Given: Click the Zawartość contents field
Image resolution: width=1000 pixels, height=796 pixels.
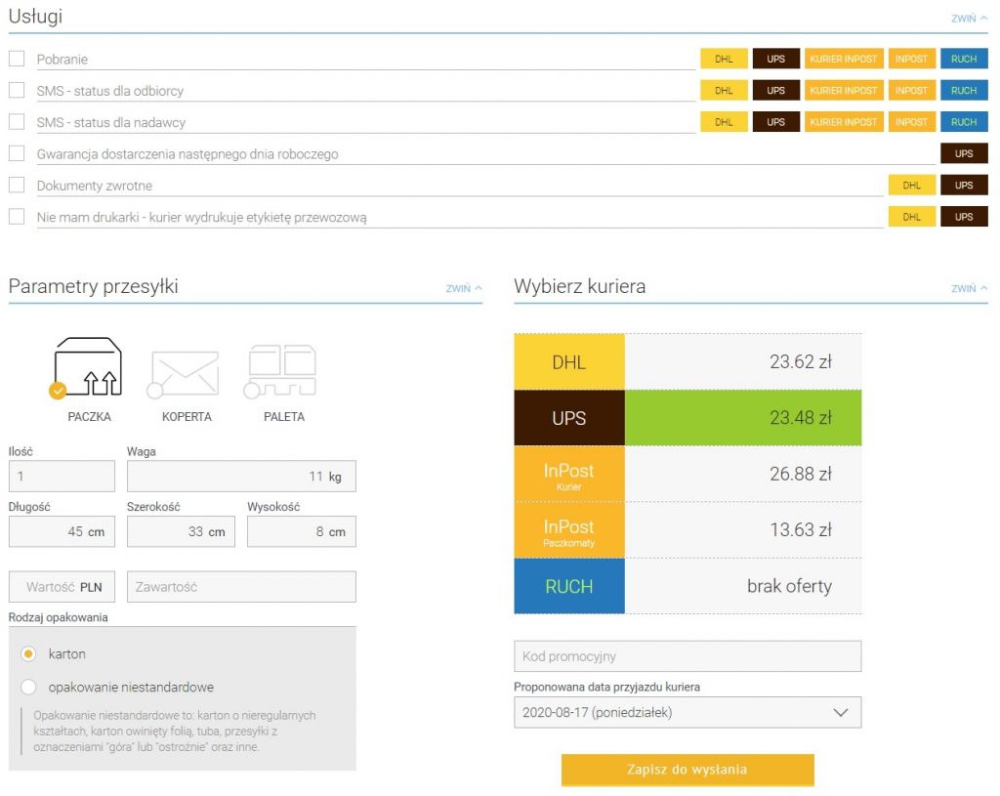Looking at the screenshot, I should (242, 587).
